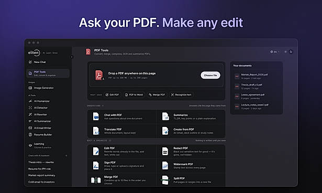Click the New Chat pencil icon

(30, 62)
